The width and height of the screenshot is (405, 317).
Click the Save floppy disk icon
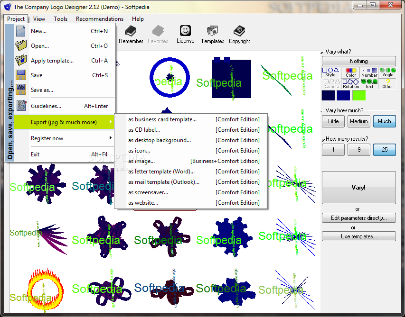[21, 75]
